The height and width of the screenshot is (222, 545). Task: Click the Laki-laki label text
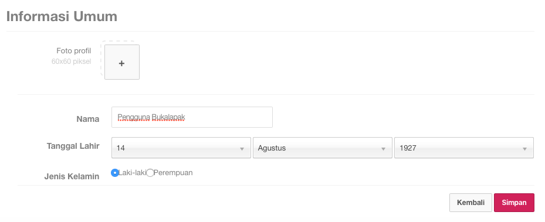(133, 173)
